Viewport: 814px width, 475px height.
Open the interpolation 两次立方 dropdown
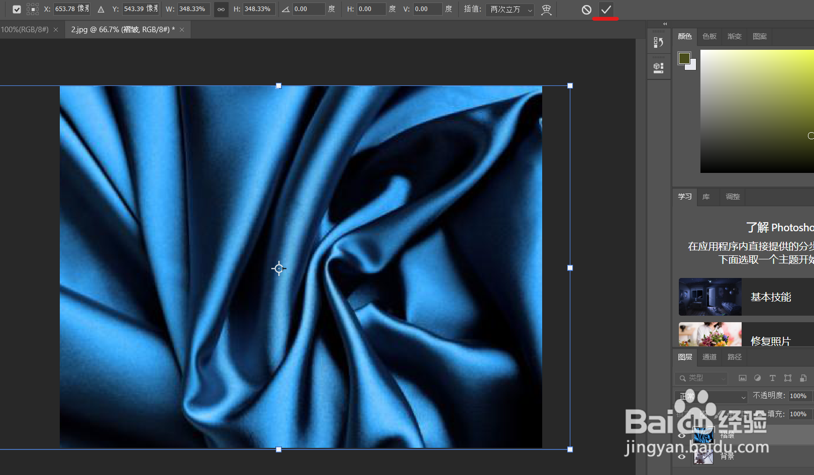tap(510, 10)
